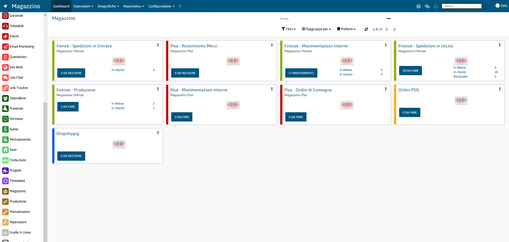Click the Backorder link on Spedizioni in Uscita
Viewport: 509px width, 242px height.
pos(461,77)
